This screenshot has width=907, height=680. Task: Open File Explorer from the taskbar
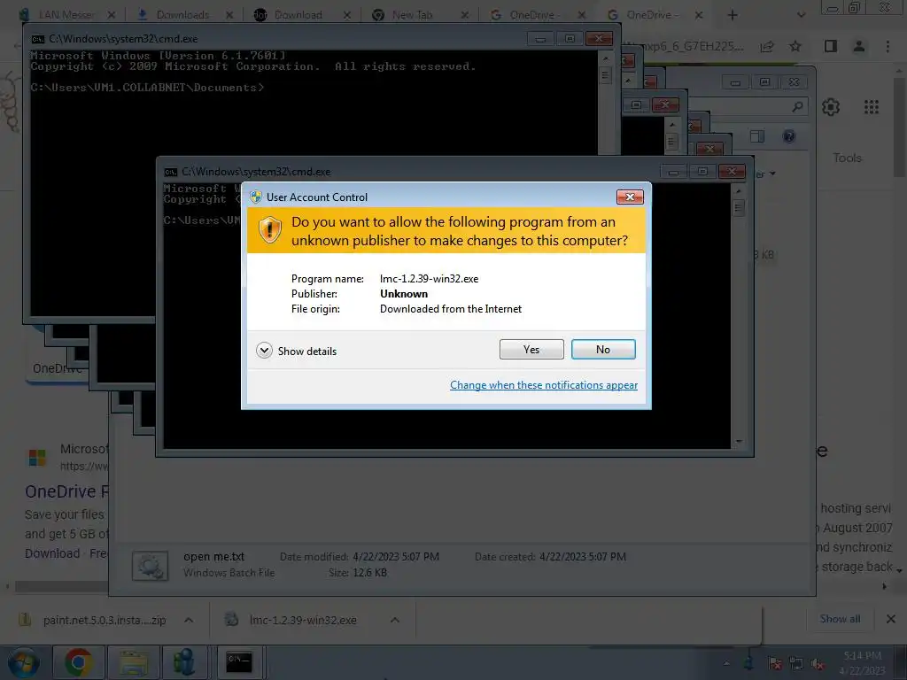(134, 662)
